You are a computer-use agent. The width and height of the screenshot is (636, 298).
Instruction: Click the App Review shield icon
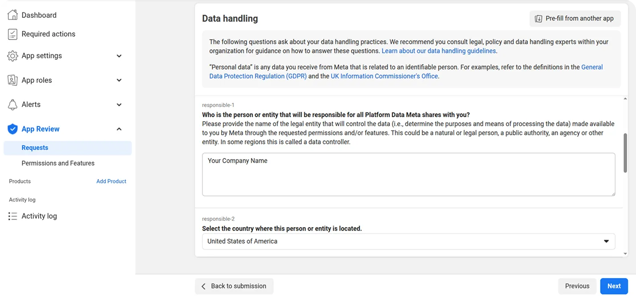point(12,129)
